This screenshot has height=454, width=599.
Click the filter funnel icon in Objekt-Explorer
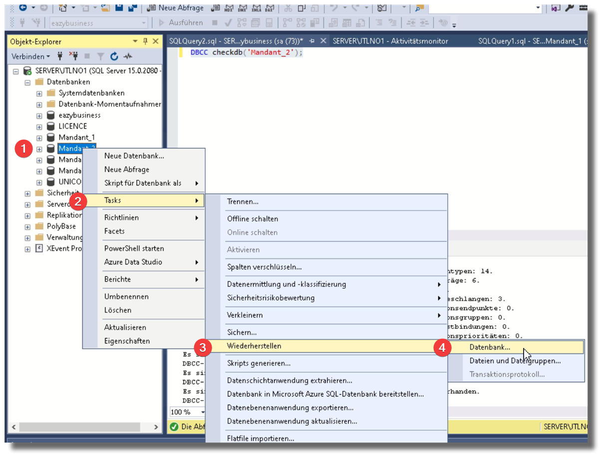100,56
